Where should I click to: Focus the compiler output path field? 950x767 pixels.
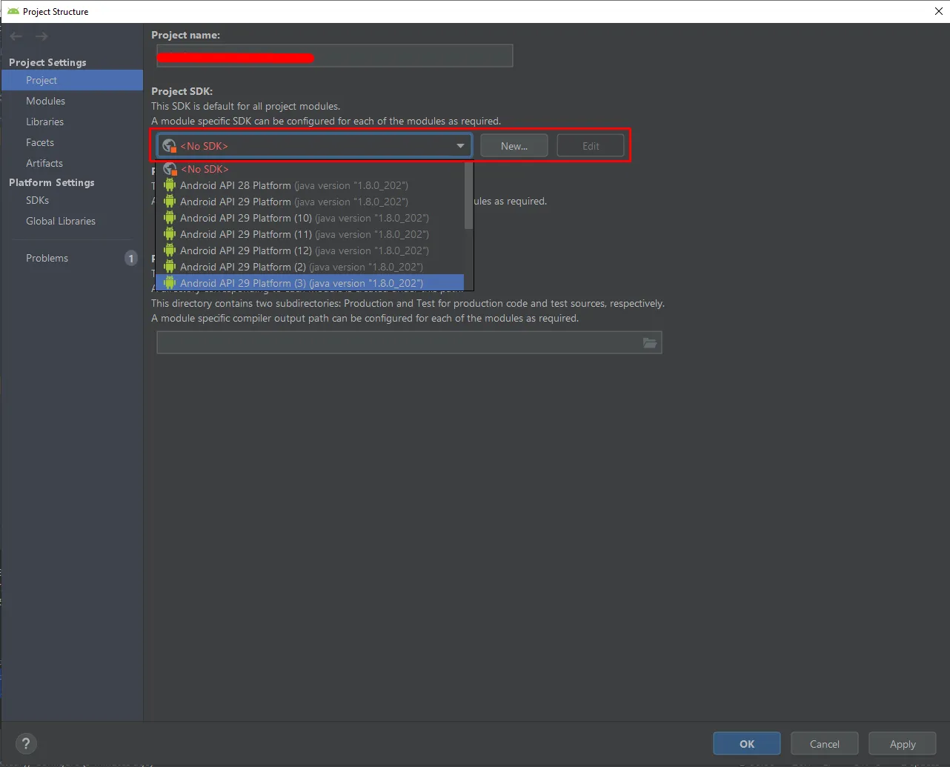409,342
